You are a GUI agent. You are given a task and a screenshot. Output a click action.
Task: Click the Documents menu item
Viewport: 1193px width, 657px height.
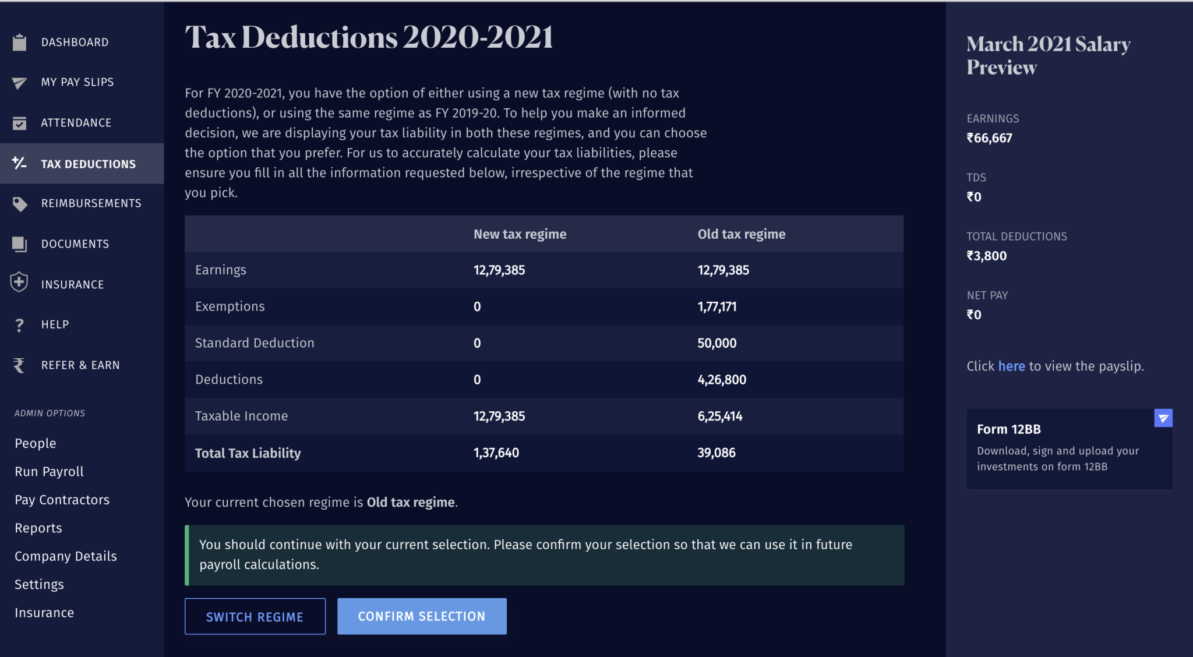tap(75, 243)
